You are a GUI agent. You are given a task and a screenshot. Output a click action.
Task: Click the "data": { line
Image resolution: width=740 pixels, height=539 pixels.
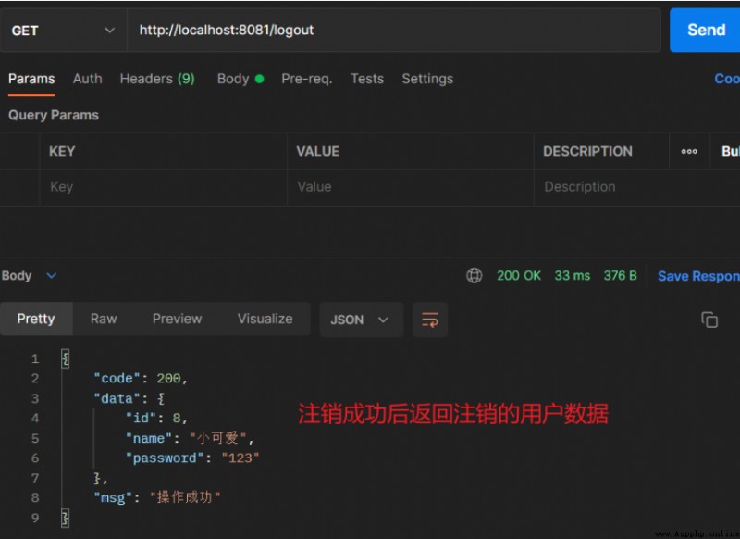[x=129, y=399]
